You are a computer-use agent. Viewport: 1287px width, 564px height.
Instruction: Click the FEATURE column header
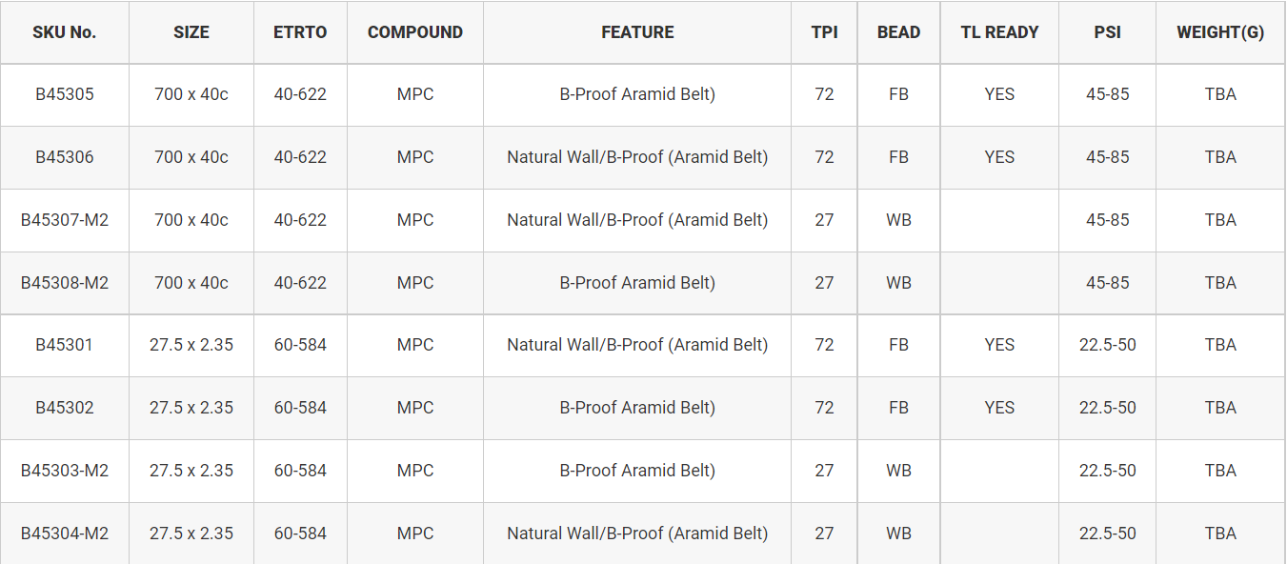coord(637,32)
